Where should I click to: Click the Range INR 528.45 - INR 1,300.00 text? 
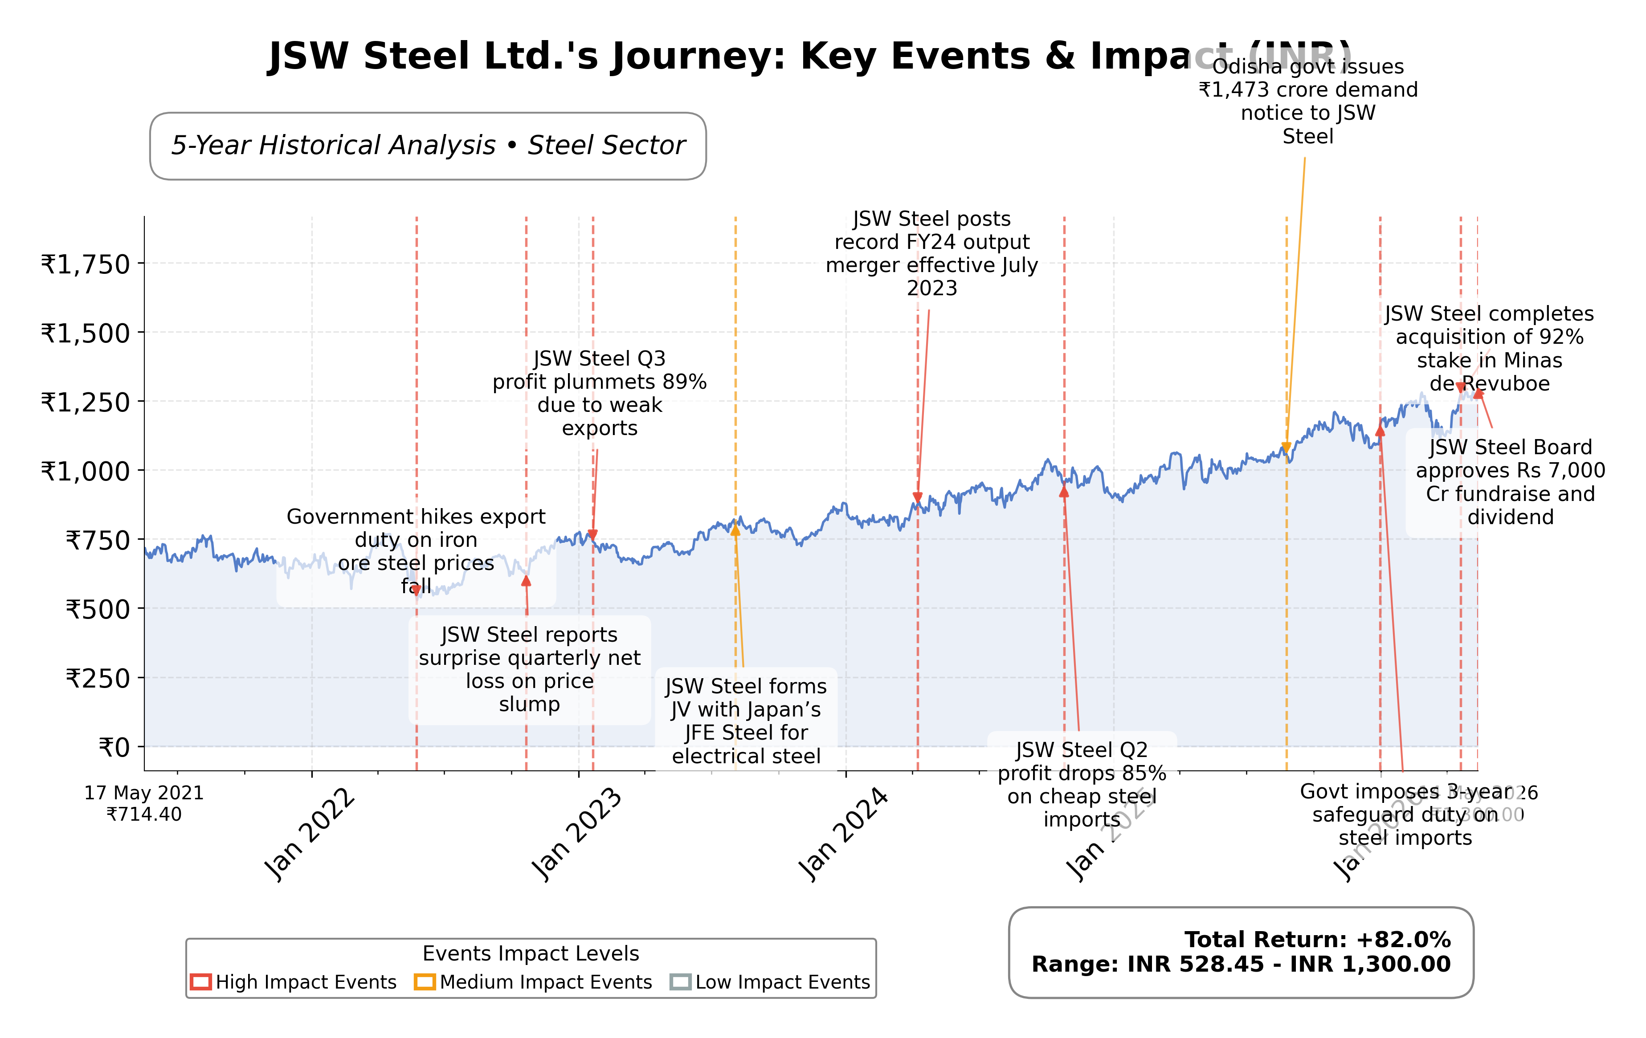[1241, 964]
